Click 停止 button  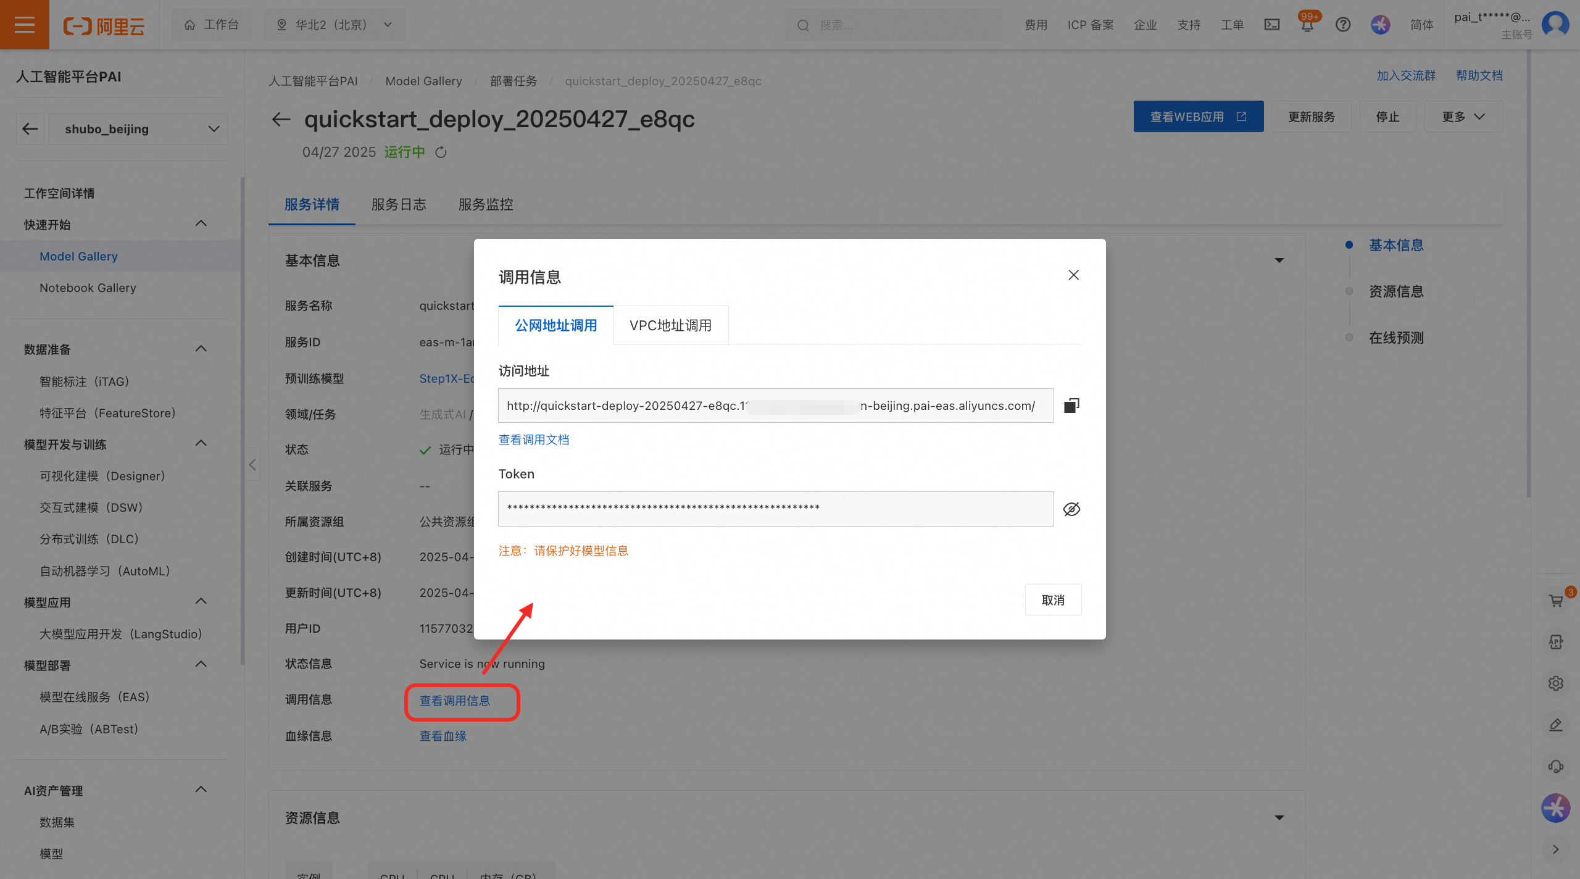click(1387, 117)
